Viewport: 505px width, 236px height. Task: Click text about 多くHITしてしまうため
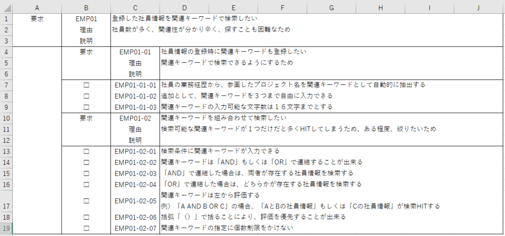click(298, 129)
